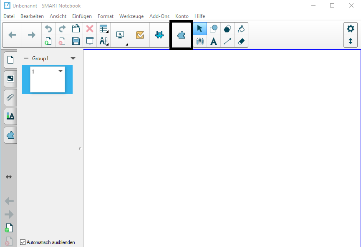Image resolution: width=361 pixels, height=247 pixels.
Task: Delete selection with the red X
Action: 89,29
